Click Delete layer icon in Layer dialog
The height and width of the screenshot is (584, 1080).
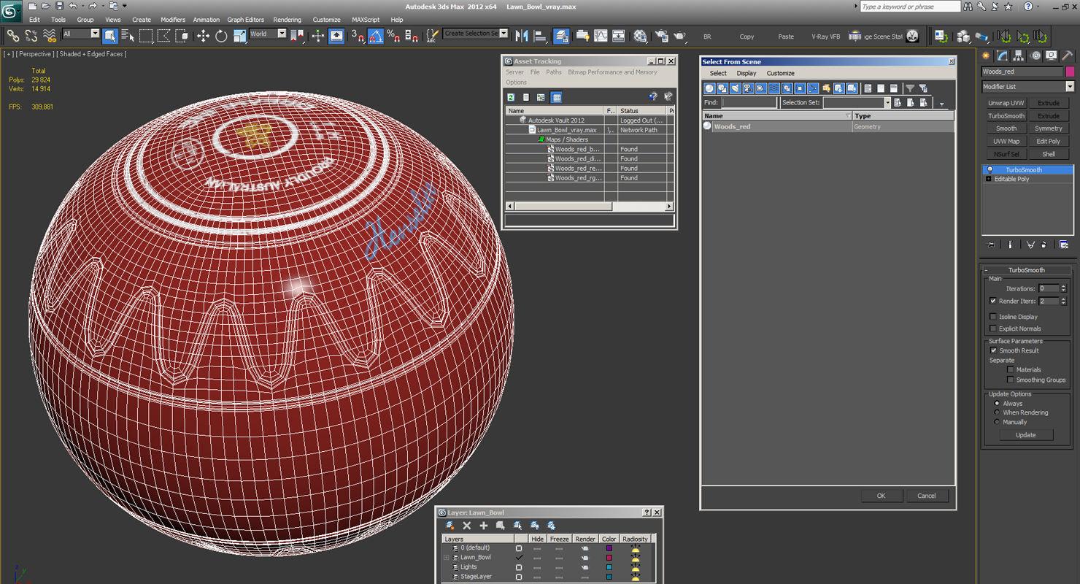point(466,526)
